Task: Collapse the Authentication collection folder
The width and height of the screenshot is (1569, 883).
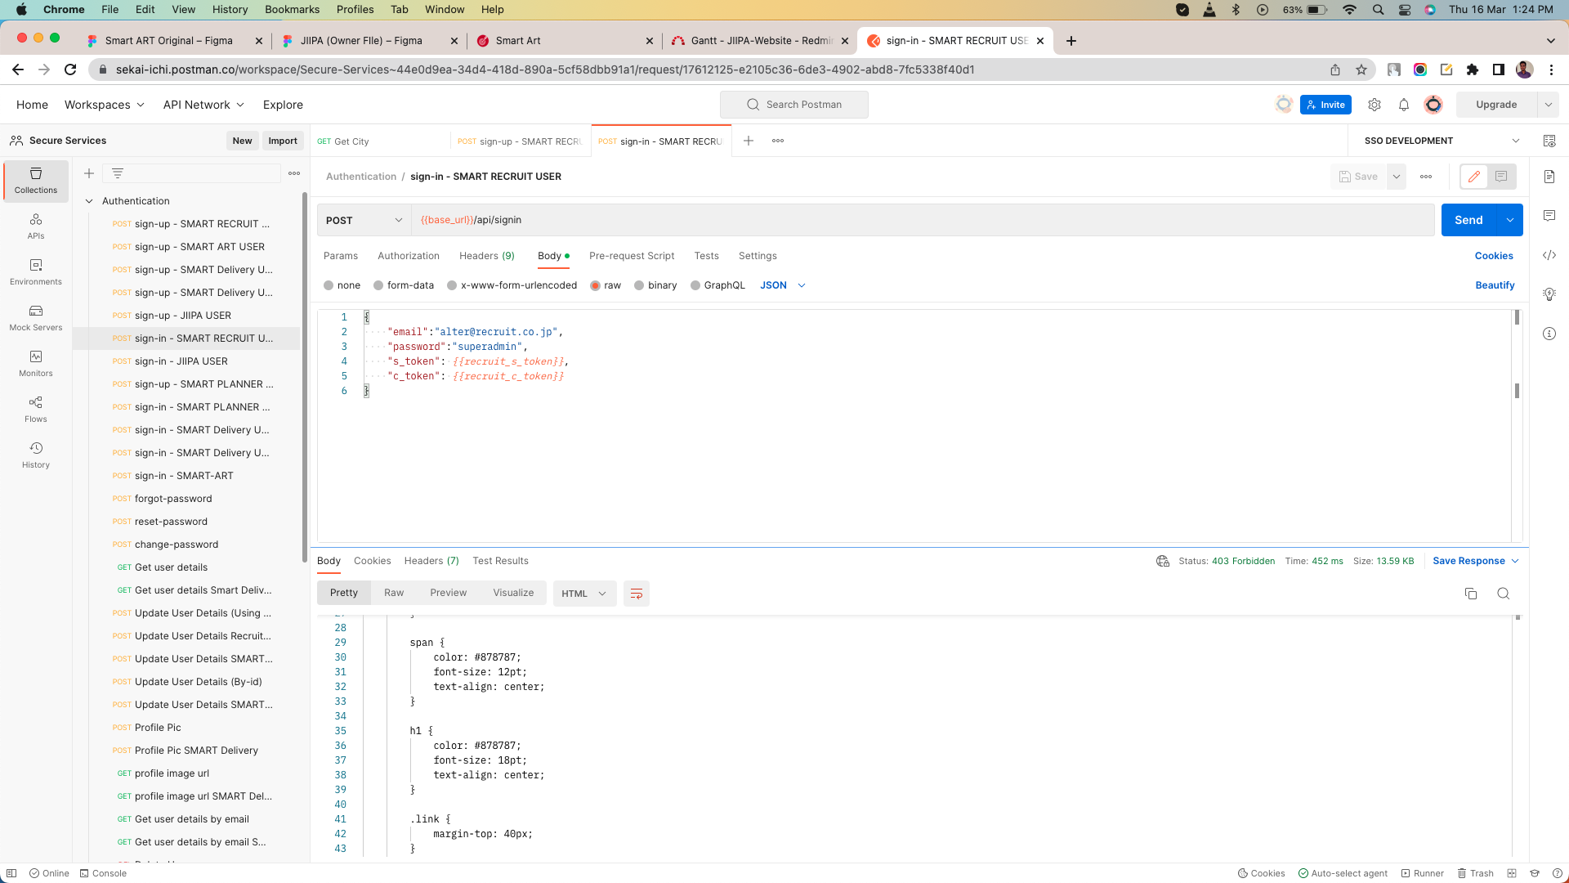Action: coord(89,201)
